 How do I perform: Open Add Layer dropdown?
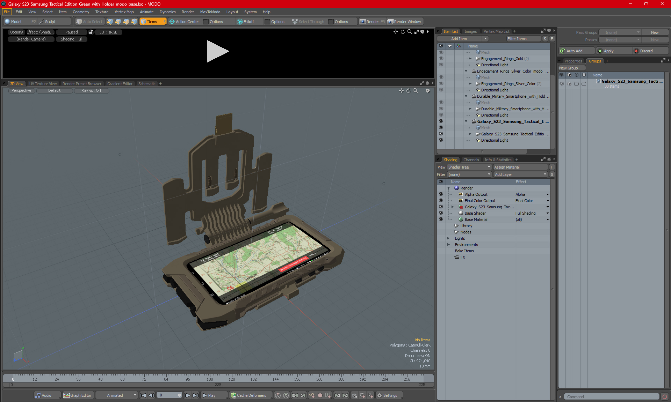pyautogui.click(x=520, y=174)
